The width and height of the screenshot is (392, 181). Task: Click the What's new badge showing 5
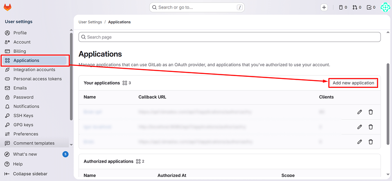[x=65, y=154]
